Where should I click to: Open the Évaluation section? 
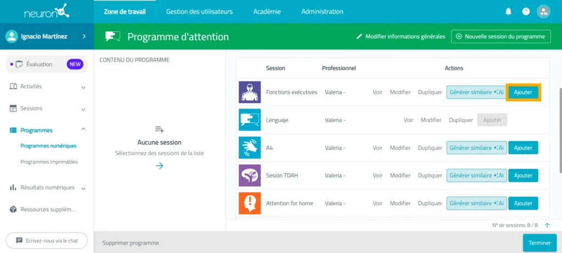47,65
